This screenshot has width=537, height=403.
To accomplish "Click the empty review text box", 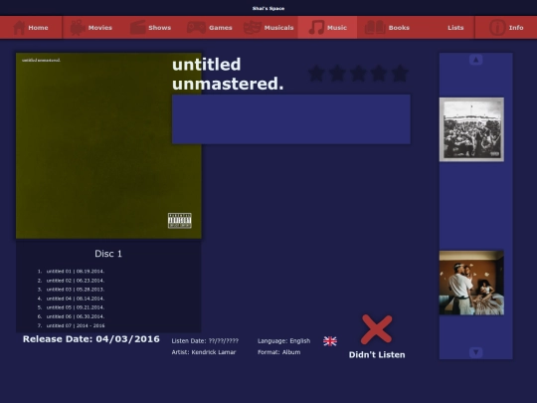I will pyautogui.click(x=291, y=119).
